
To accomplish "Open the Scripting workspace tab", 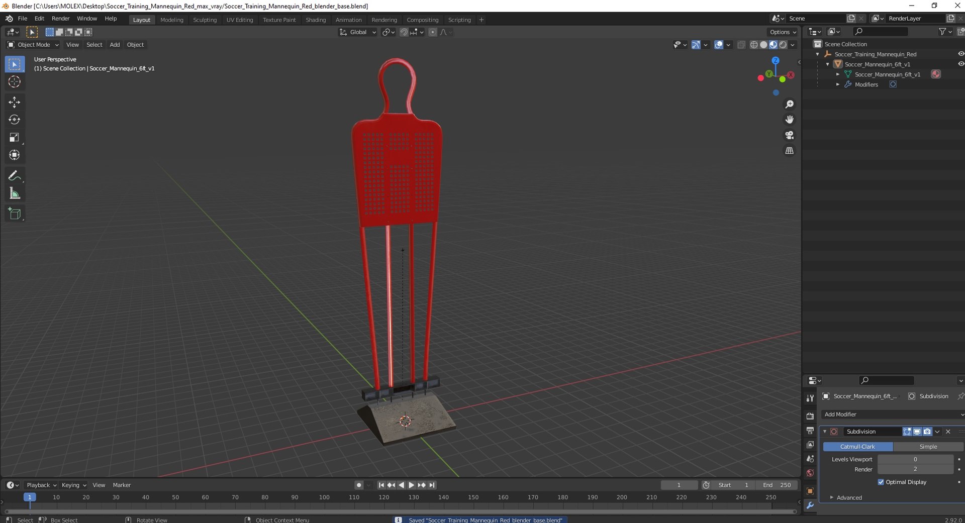I will [x=459, y=20].
